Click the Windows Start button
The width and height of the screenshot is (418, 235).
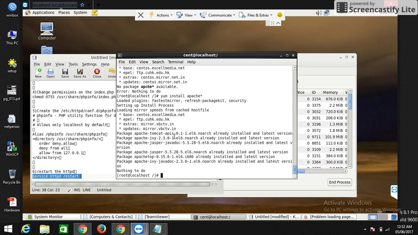tap(8, 229)
